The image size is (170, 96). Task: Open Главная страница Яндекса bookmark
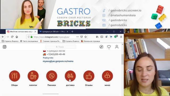(50, 41)
